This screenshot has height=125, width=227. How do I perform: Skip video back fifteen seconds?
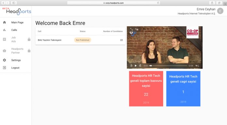coord(131,66)
